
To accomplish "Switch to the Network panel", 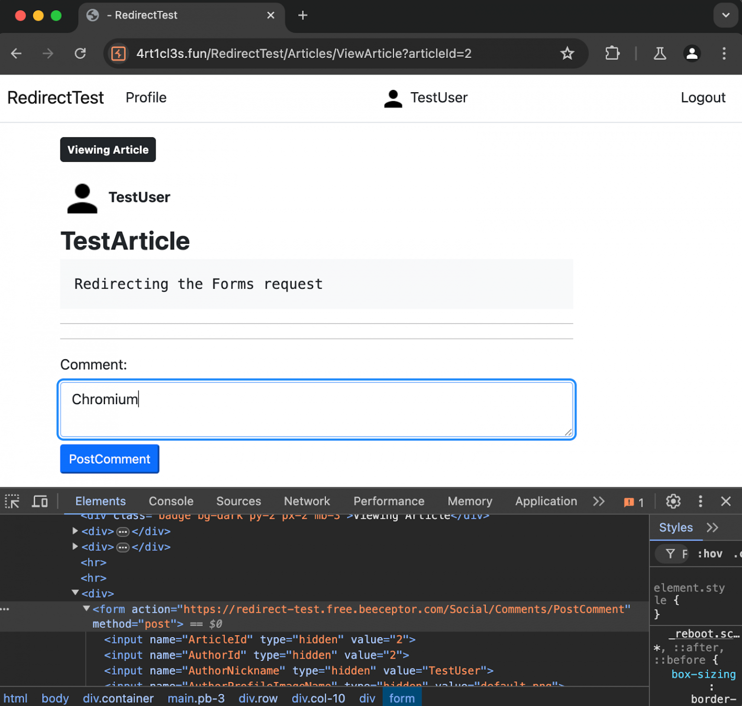I will (x=307, y=501).
